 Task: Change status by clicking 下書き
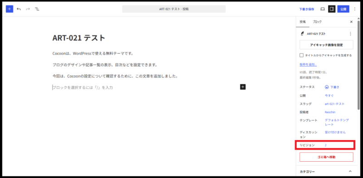pyautogui.click(x=334, y=87)
